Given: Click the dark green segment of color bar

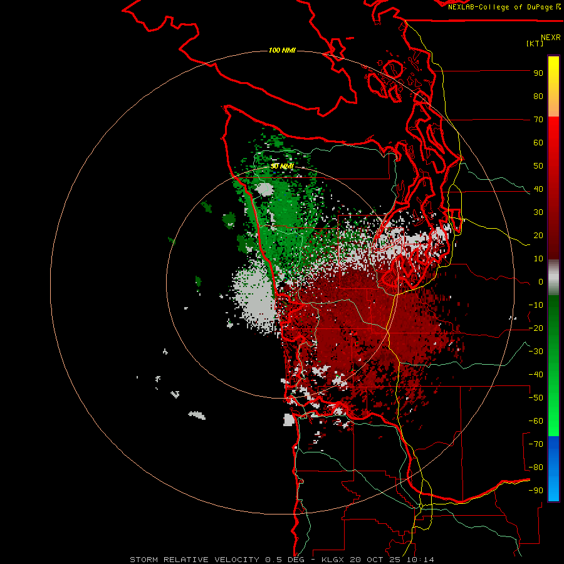Looking at the screenshot, I should 553,316.
